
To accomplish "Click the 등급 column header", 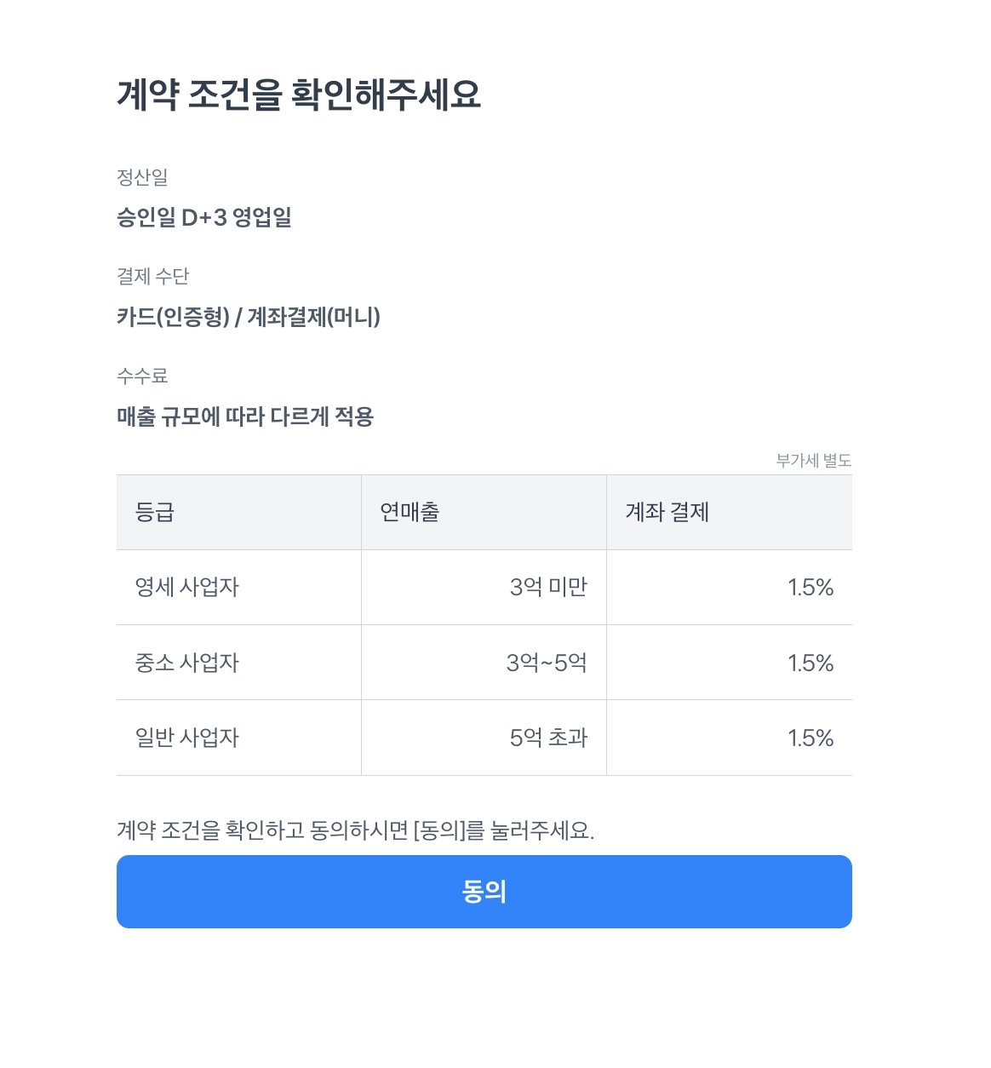I will pos(155,512).
